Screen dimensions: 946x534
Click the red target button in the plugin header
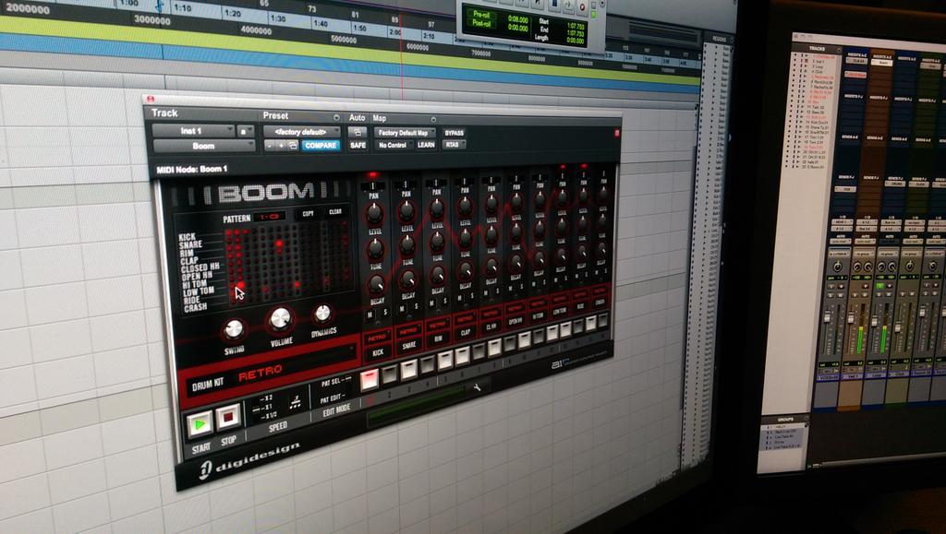pyautogui.click(x=616, y=133)
